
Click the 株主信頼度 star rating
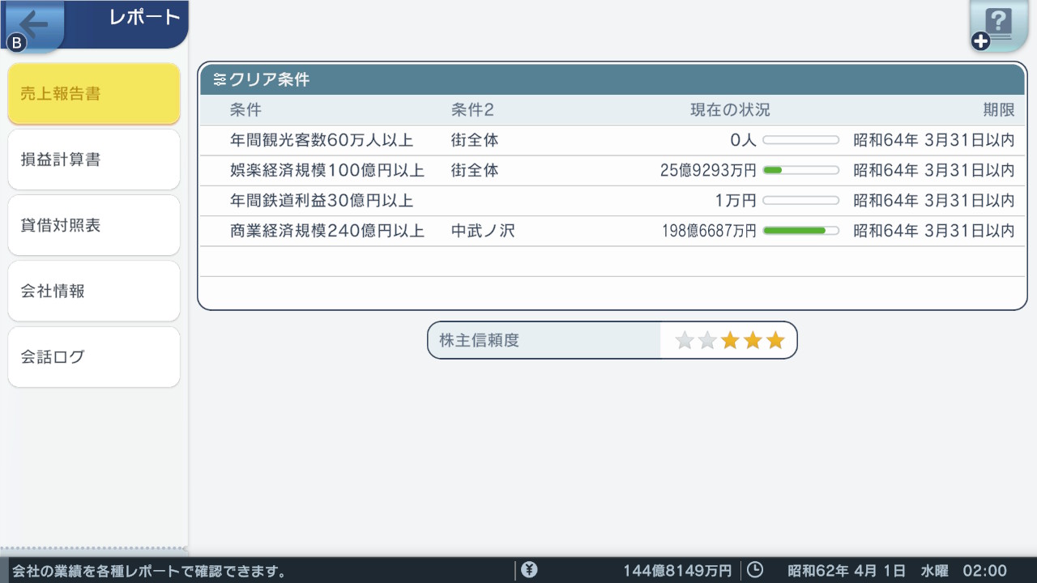730,340
